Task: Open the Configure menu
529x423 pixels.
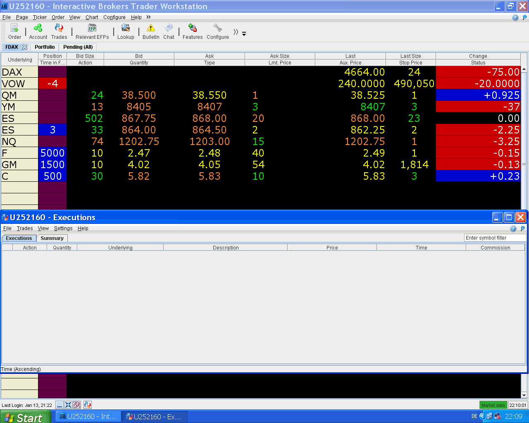Action: click(114, 17)
